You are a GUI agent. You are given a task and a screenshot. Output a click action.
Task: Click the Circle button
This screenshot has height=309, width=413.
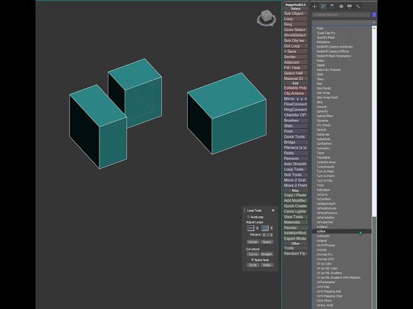253,265
